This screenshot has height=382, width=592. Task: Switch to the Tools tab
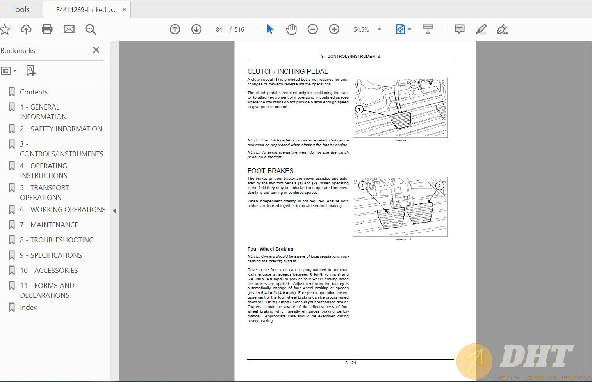pyautogui.click(x=21, y=9)
